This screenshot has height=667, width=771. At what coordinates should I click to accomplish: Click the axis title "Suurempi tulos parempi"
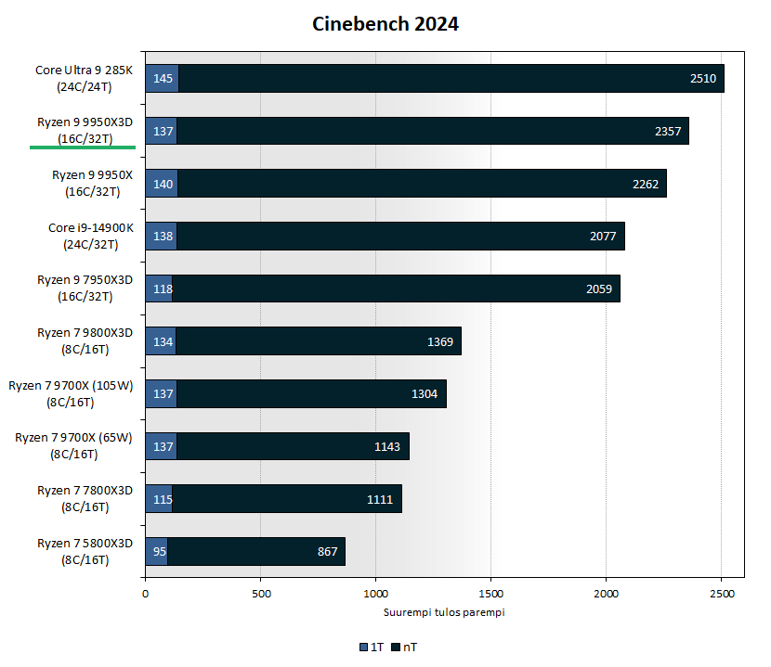[x=444, y=612]
